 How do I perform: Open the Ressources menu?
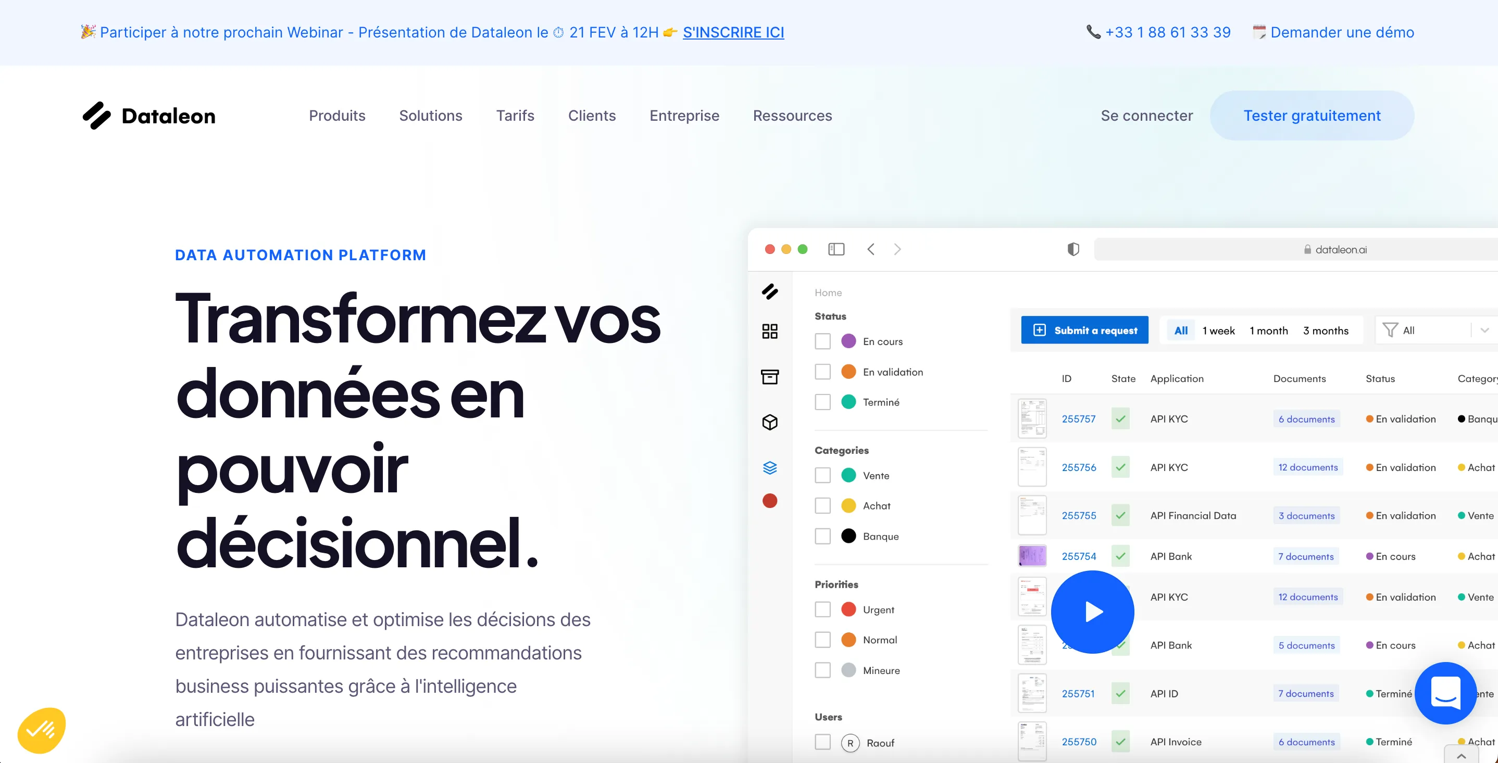(x=793, y=116)
